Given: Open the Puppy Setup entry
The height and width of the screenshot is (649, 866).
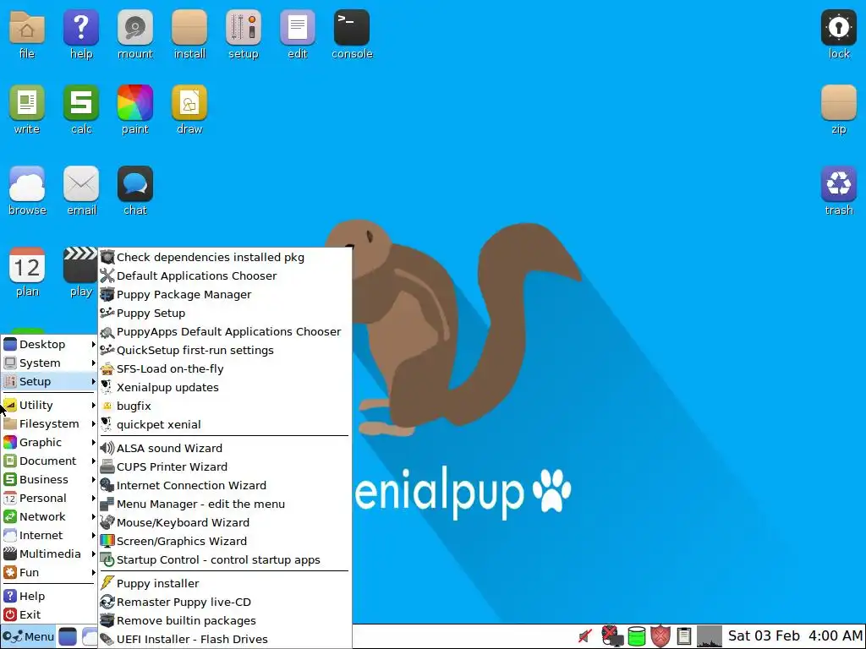Looking at the screenshot, I should click(225, 313).
